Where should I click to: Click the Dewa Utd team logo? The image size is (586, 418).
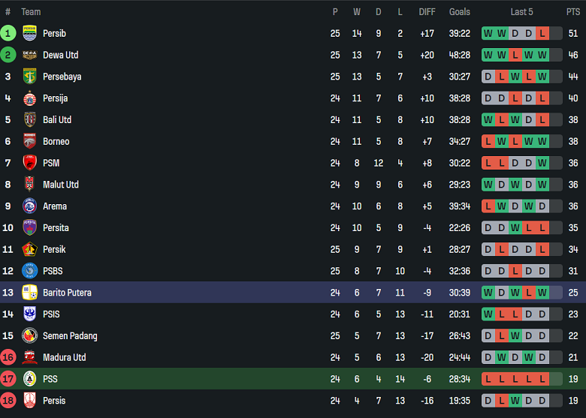click(30, 55)
